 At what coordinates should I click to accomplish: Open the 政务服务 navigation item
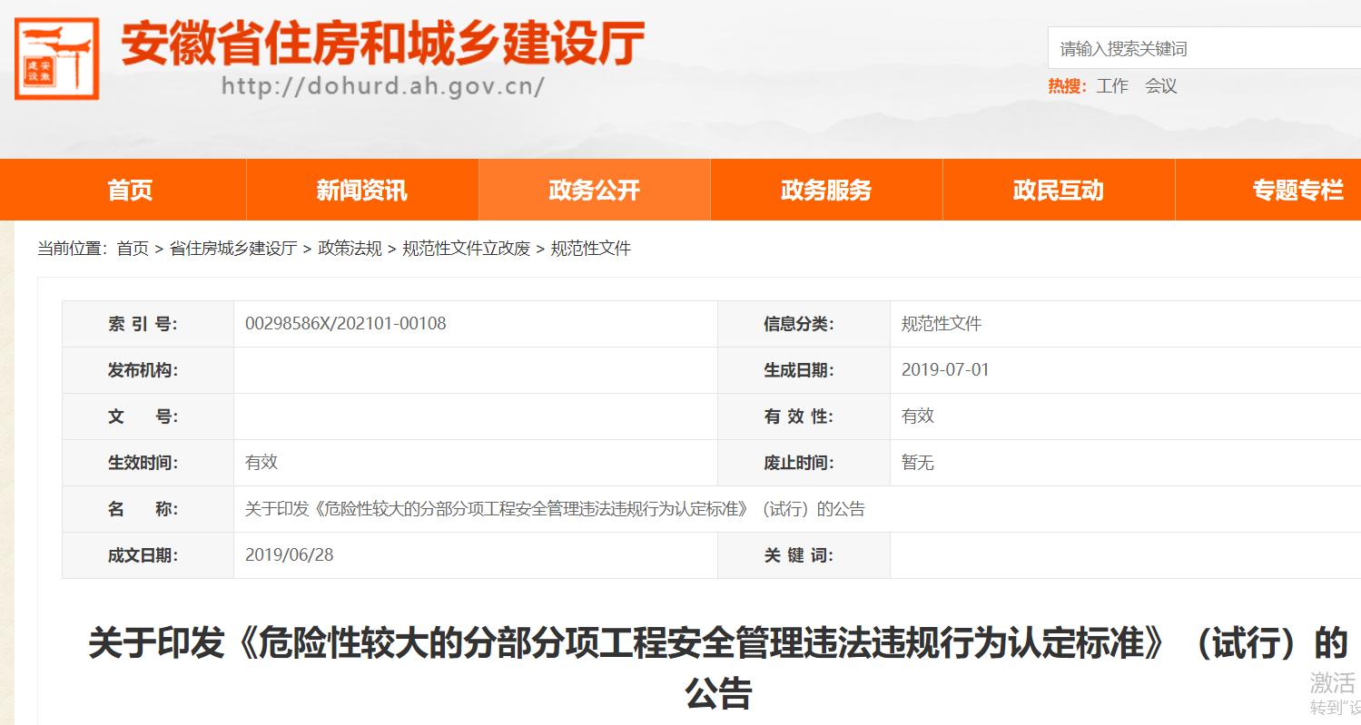824,190
